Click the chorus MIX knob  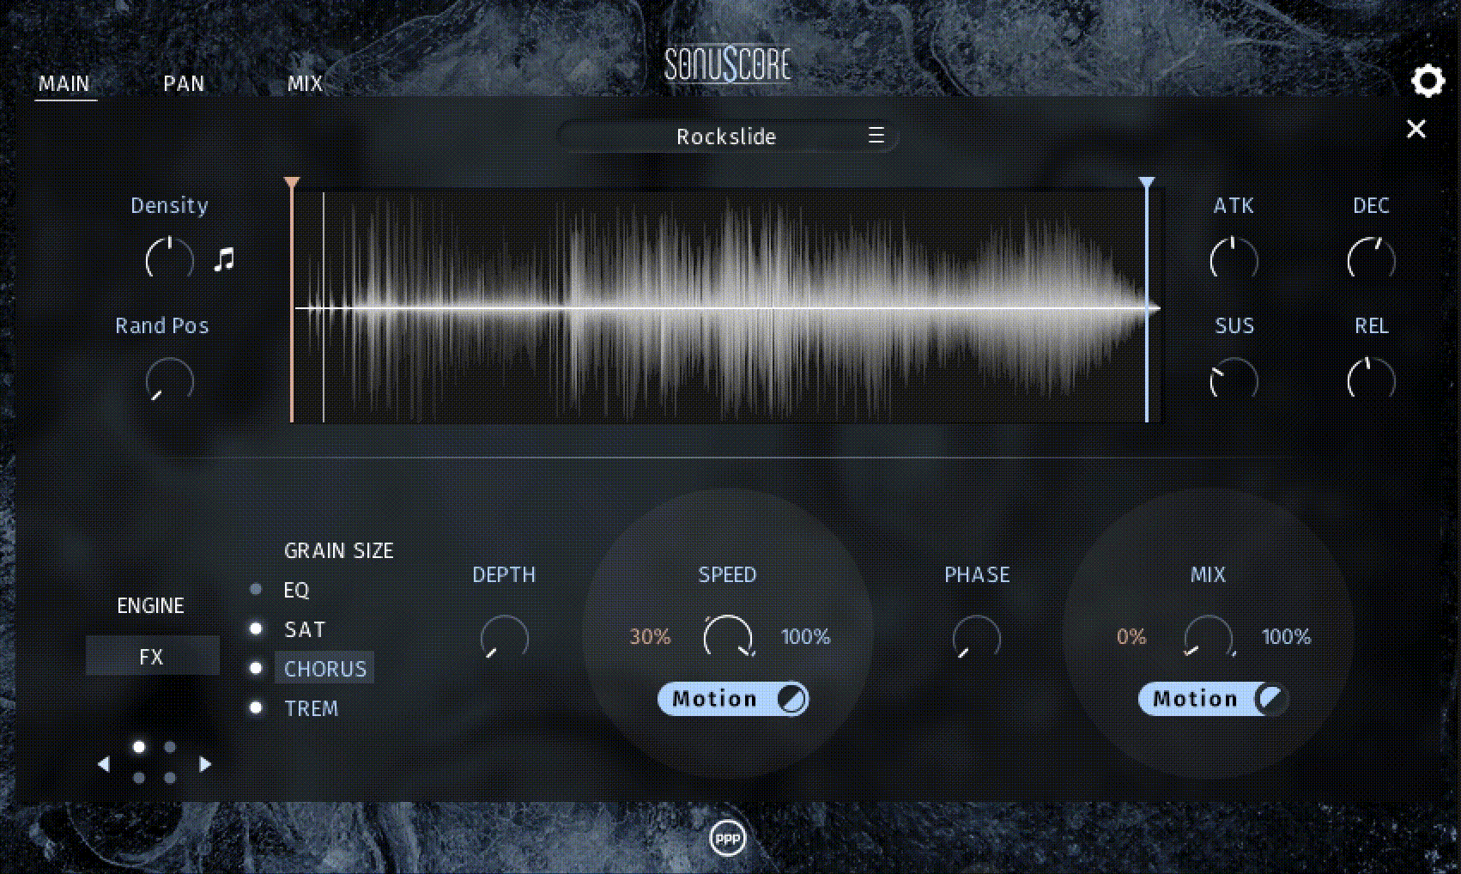pyautogui.click(x=1208, y=638)
